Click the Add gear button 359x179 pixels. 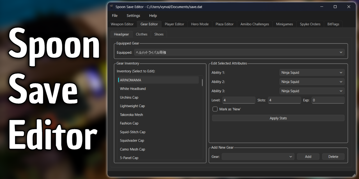pos(308,157)
